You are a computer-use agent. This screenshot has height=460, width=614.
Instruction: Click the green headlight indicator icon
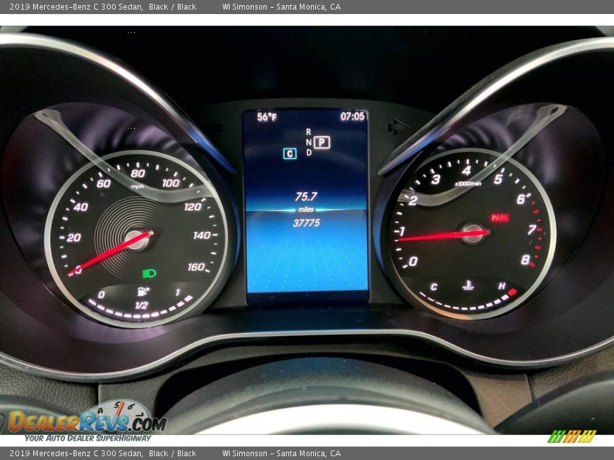pyautogui.click(x=149, y=273)
